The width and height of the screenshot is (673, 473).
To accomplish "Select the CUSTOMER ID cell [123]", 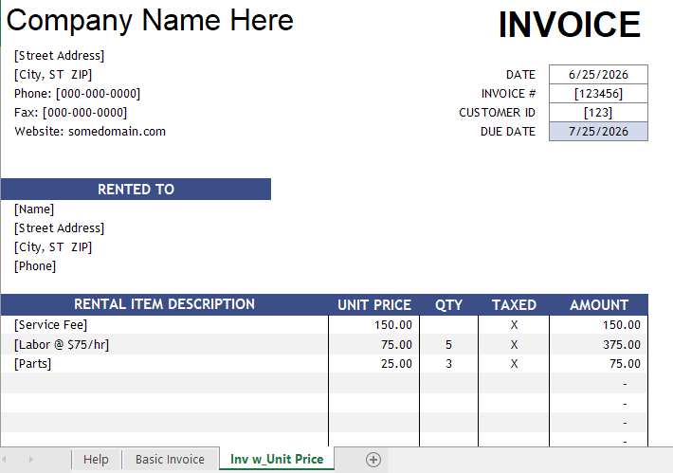I will [x=598, y=113].
